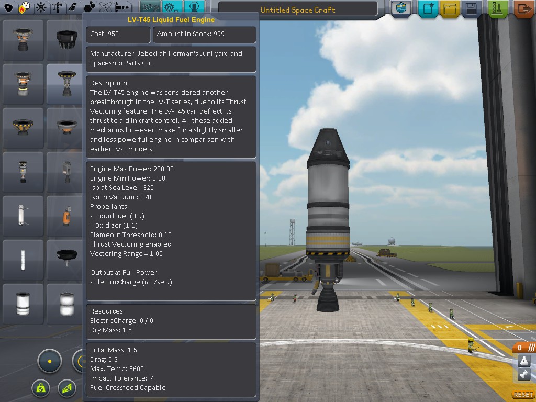Click the 'Impact Tolerance: 7' line
Screen dimensions: 536x402
coord(121,378)
